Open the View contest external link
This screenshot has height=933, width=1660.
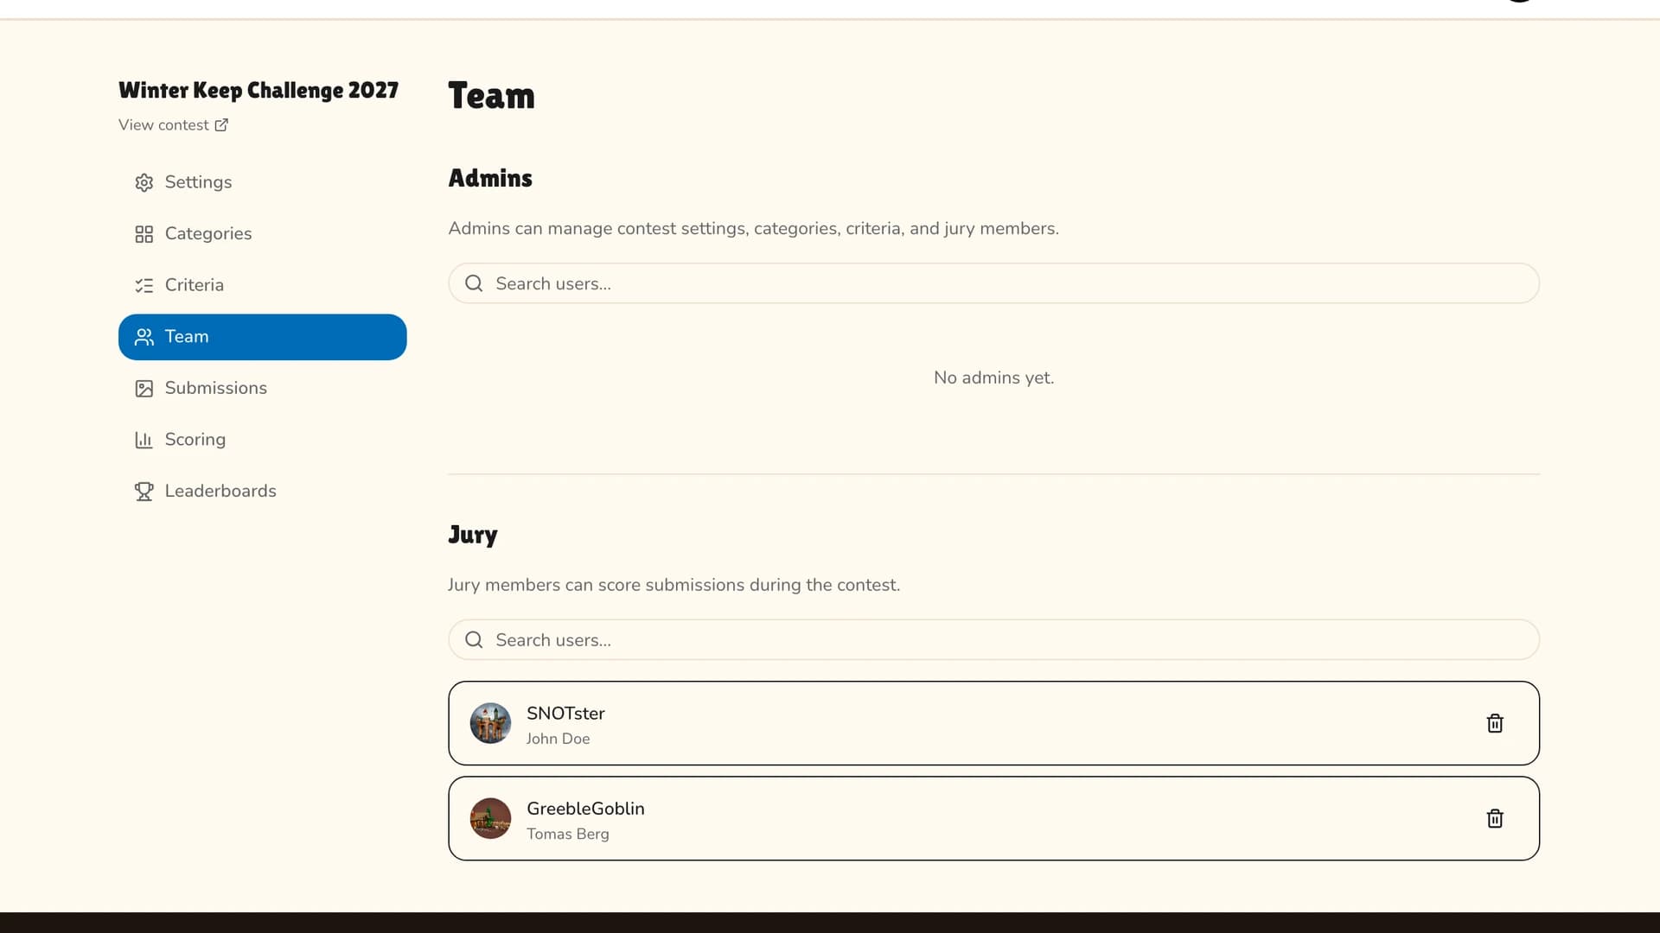(x=173, y=125)
